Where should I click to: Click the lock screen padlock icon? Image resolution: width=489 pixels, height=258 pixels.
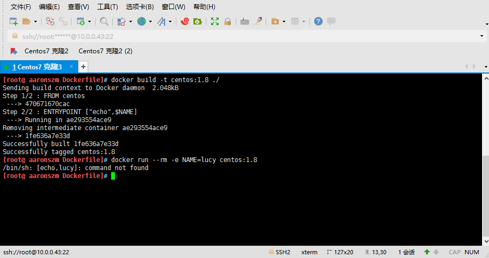pos(228,21)
